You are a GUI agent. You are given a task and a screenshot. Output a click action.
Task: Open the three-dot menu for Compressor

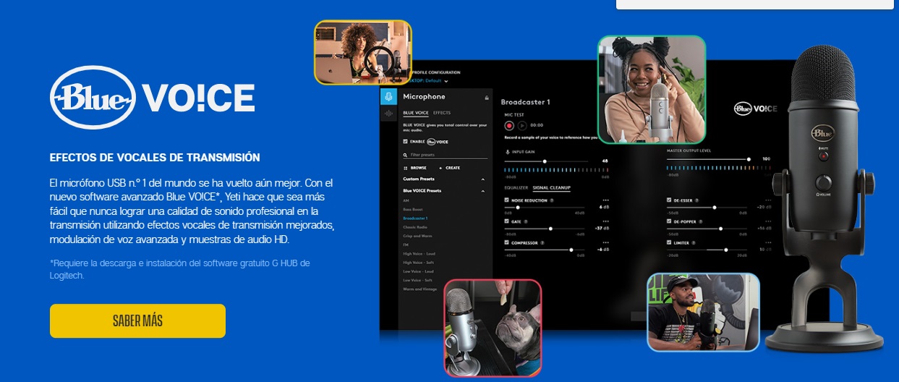605,242
